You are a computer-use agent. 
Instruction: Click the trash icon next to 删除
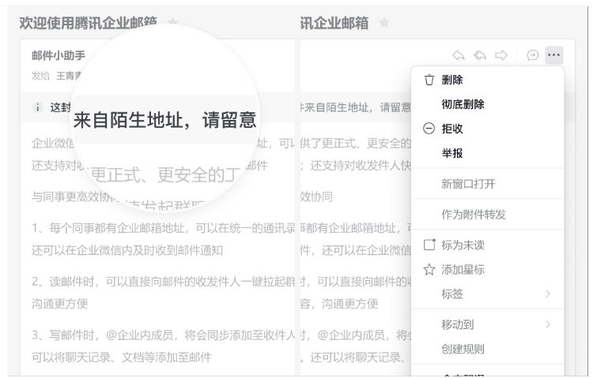coord(429,80)
